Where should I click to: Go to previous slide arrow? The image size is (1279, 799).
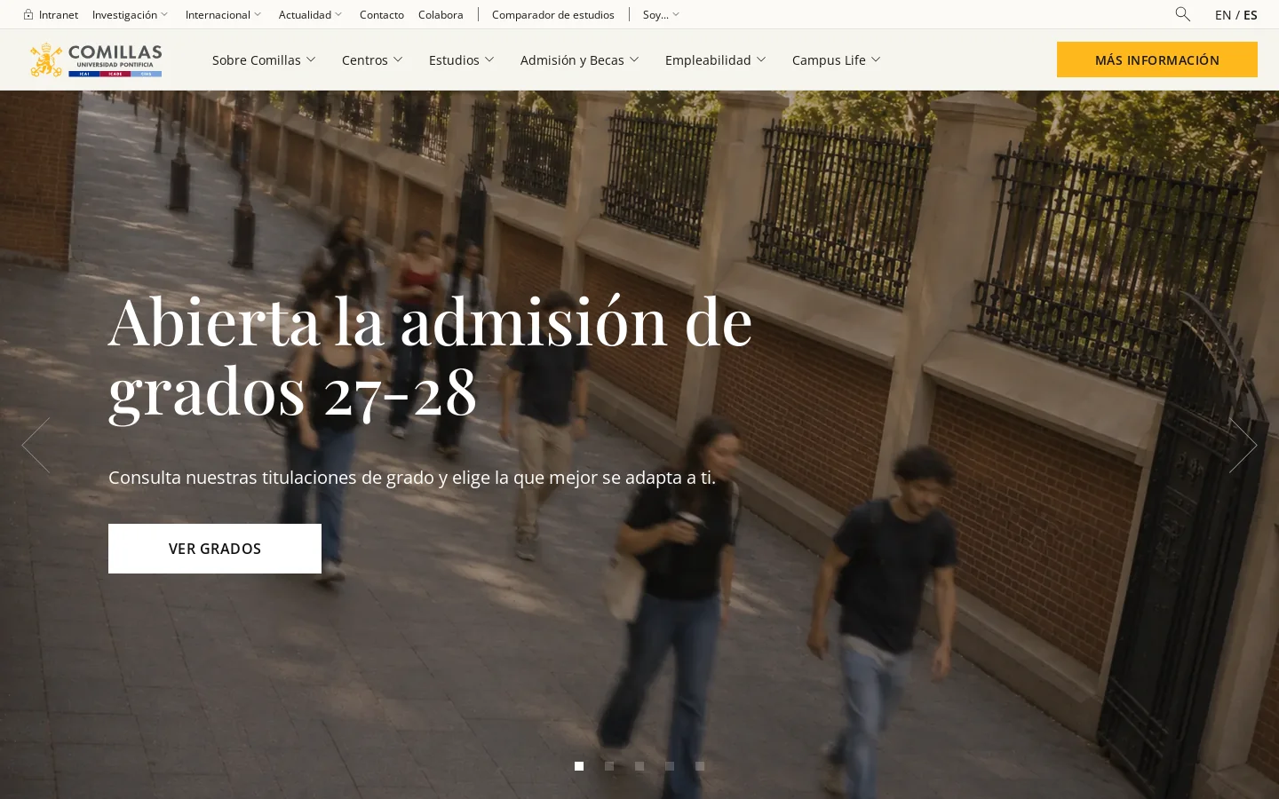36,446
